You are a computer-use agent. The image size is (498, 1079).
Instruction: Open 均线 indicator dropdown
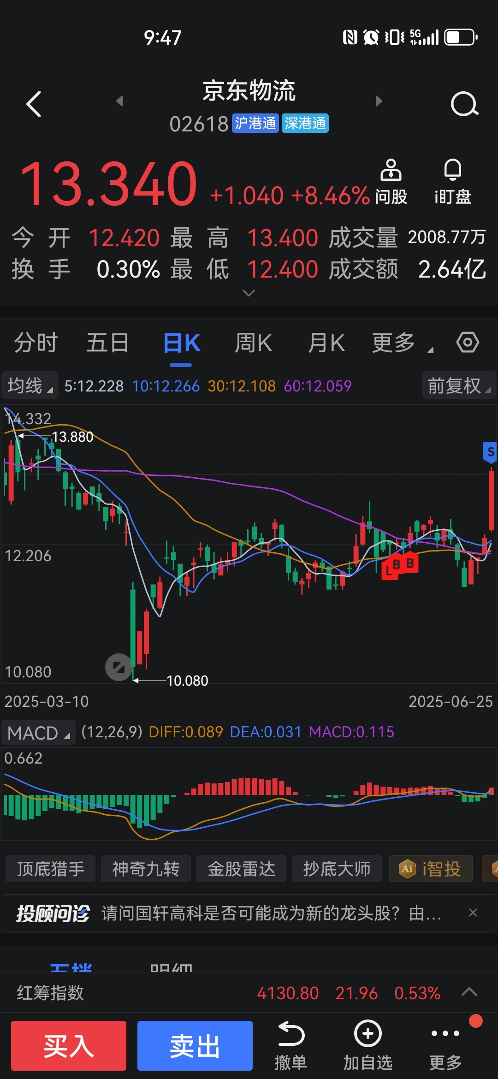(30, 385)
